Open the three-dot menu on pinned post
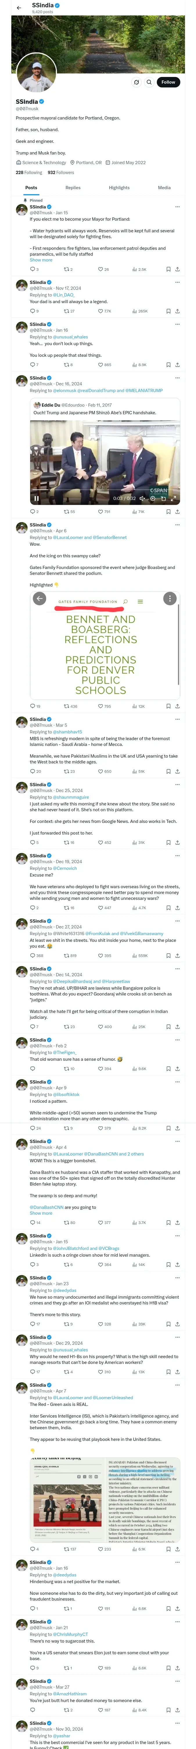This screenshot has width=196, height=1749. point(177,207)
